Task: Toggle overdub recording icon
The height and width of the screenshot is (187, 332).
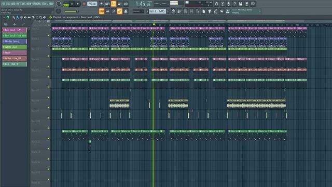Action: (120, 4)
